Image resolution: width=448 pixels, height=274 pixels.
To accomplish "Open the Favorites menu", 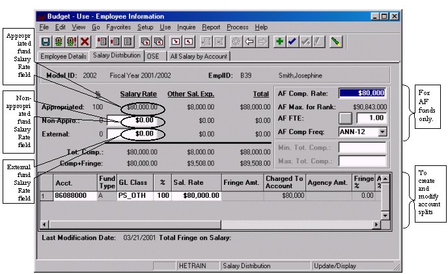I will click(x=118, y=27).
